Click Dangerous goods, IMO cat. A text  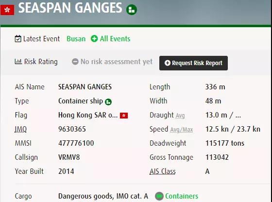click(103, 196)
